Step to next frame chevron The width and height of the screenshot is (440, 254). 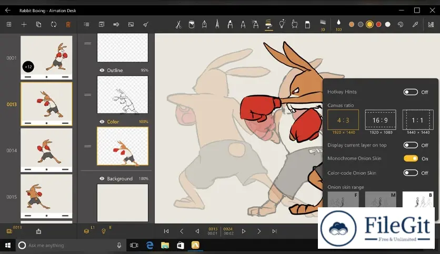point(259,231)
